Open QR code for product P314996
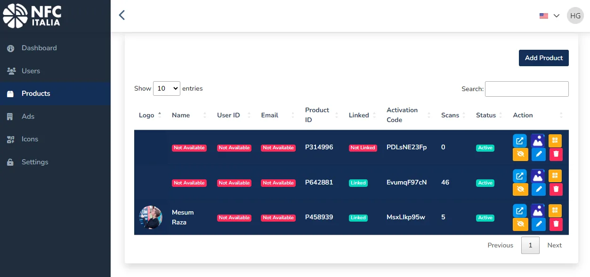590x277 pixels. pos(555,141)
